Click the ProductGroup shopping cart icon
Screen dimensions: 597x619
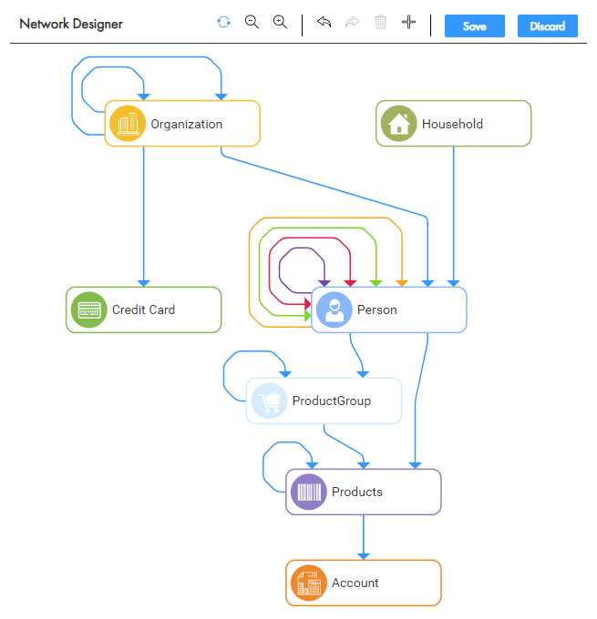pos(269,401)
